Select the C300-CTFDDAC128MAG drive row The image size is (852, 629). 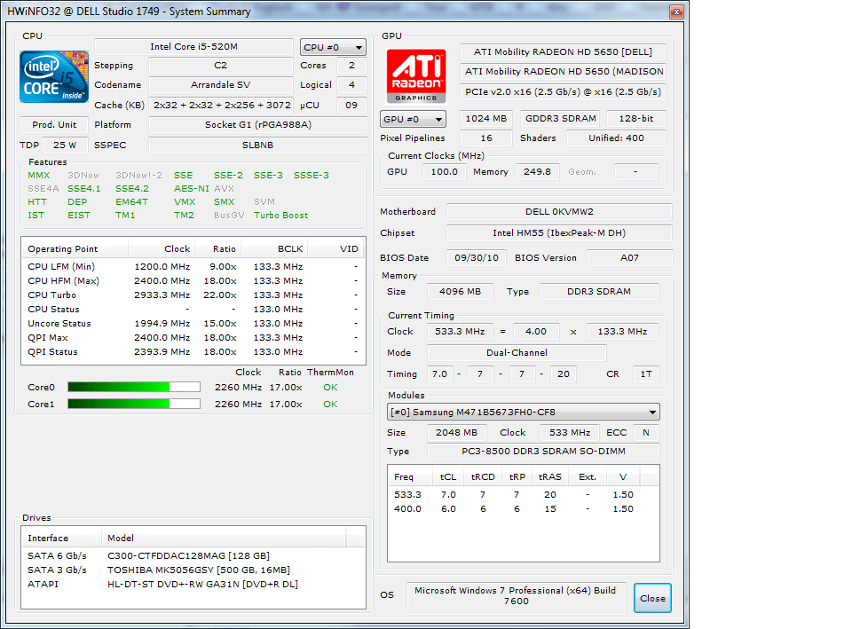pos(193,555)
